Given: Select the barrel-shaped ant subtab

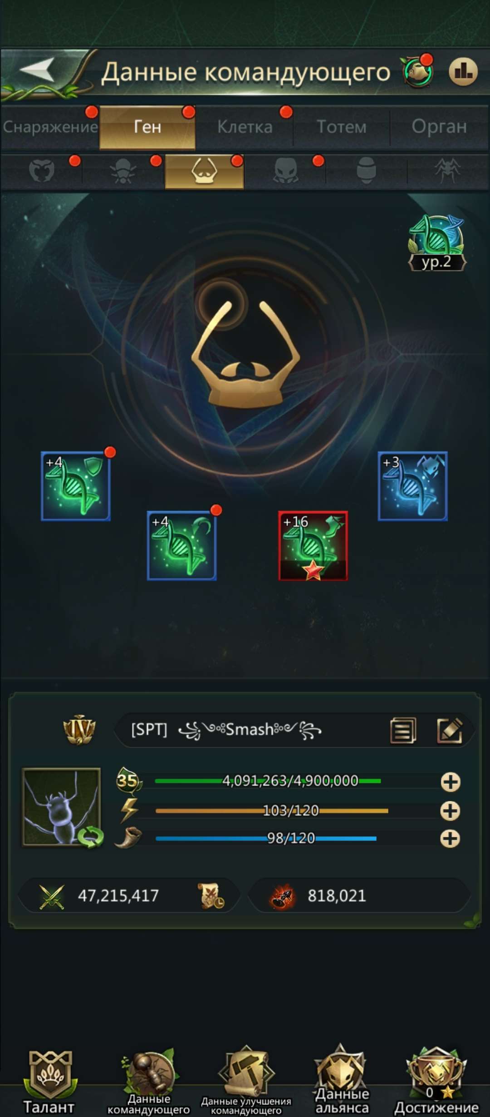Looking at the screenshot, I should point(366,171).
